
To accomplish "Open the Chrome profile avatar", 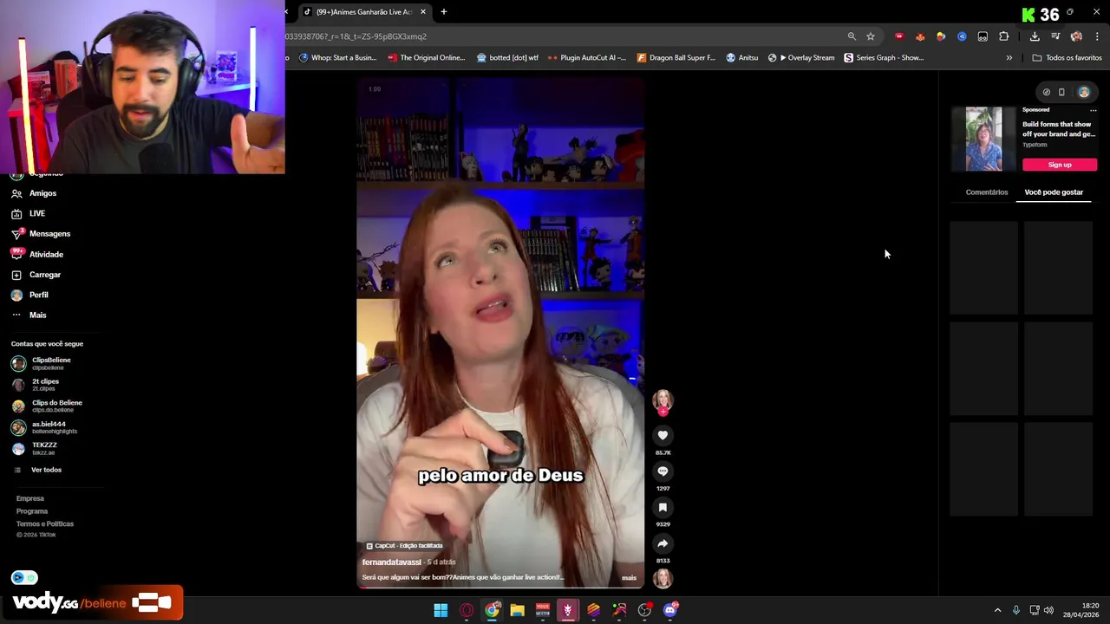I will (1076, 36).
